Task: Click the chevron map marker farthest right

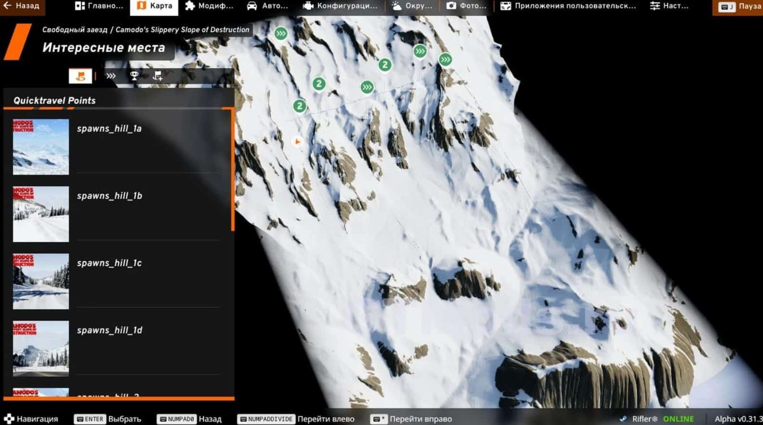Action: click(x=445, y=60)
